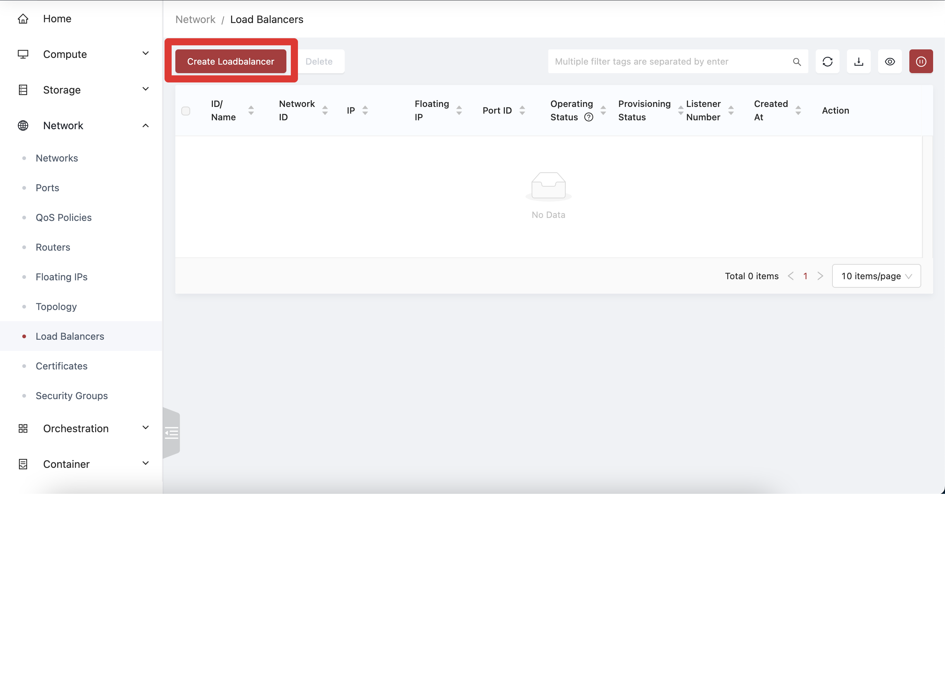Screen dimensions: 945x688
Task: Select the Load Balancers list checkbox
Action: [x=186, y=111]
